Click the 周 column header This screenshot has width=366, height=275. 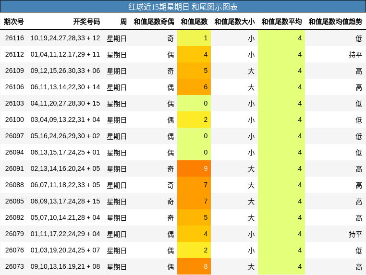coord(123,22)
